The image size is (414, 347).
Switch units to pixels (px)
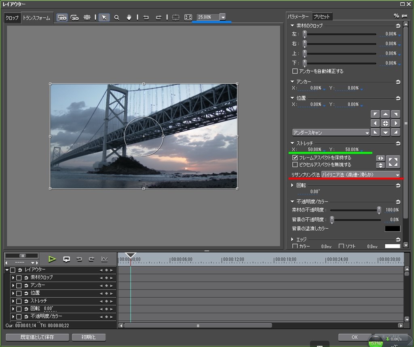pos(404,16)
